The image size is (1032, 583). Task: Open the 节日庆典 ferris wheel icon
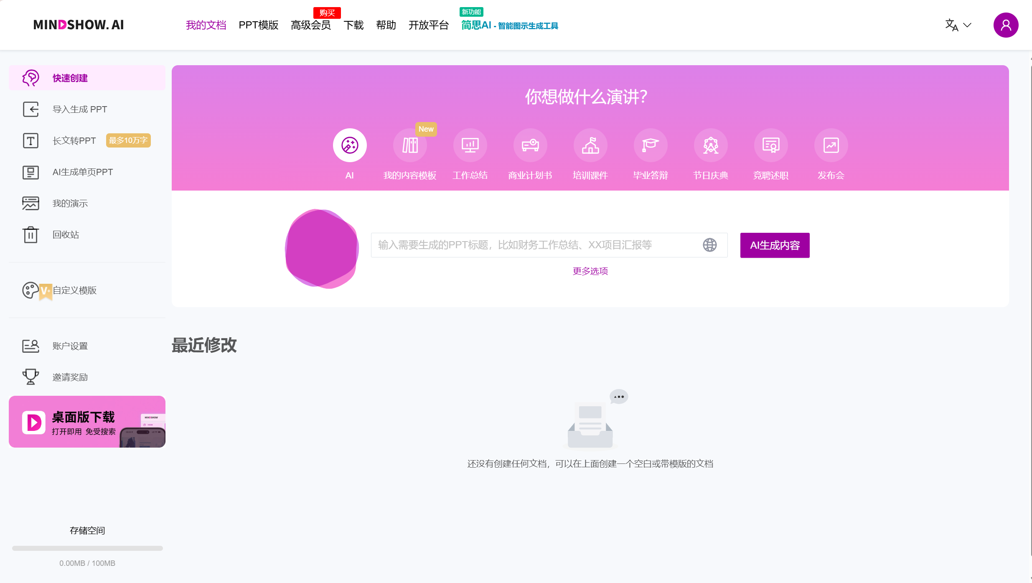[x=710, y=145]
